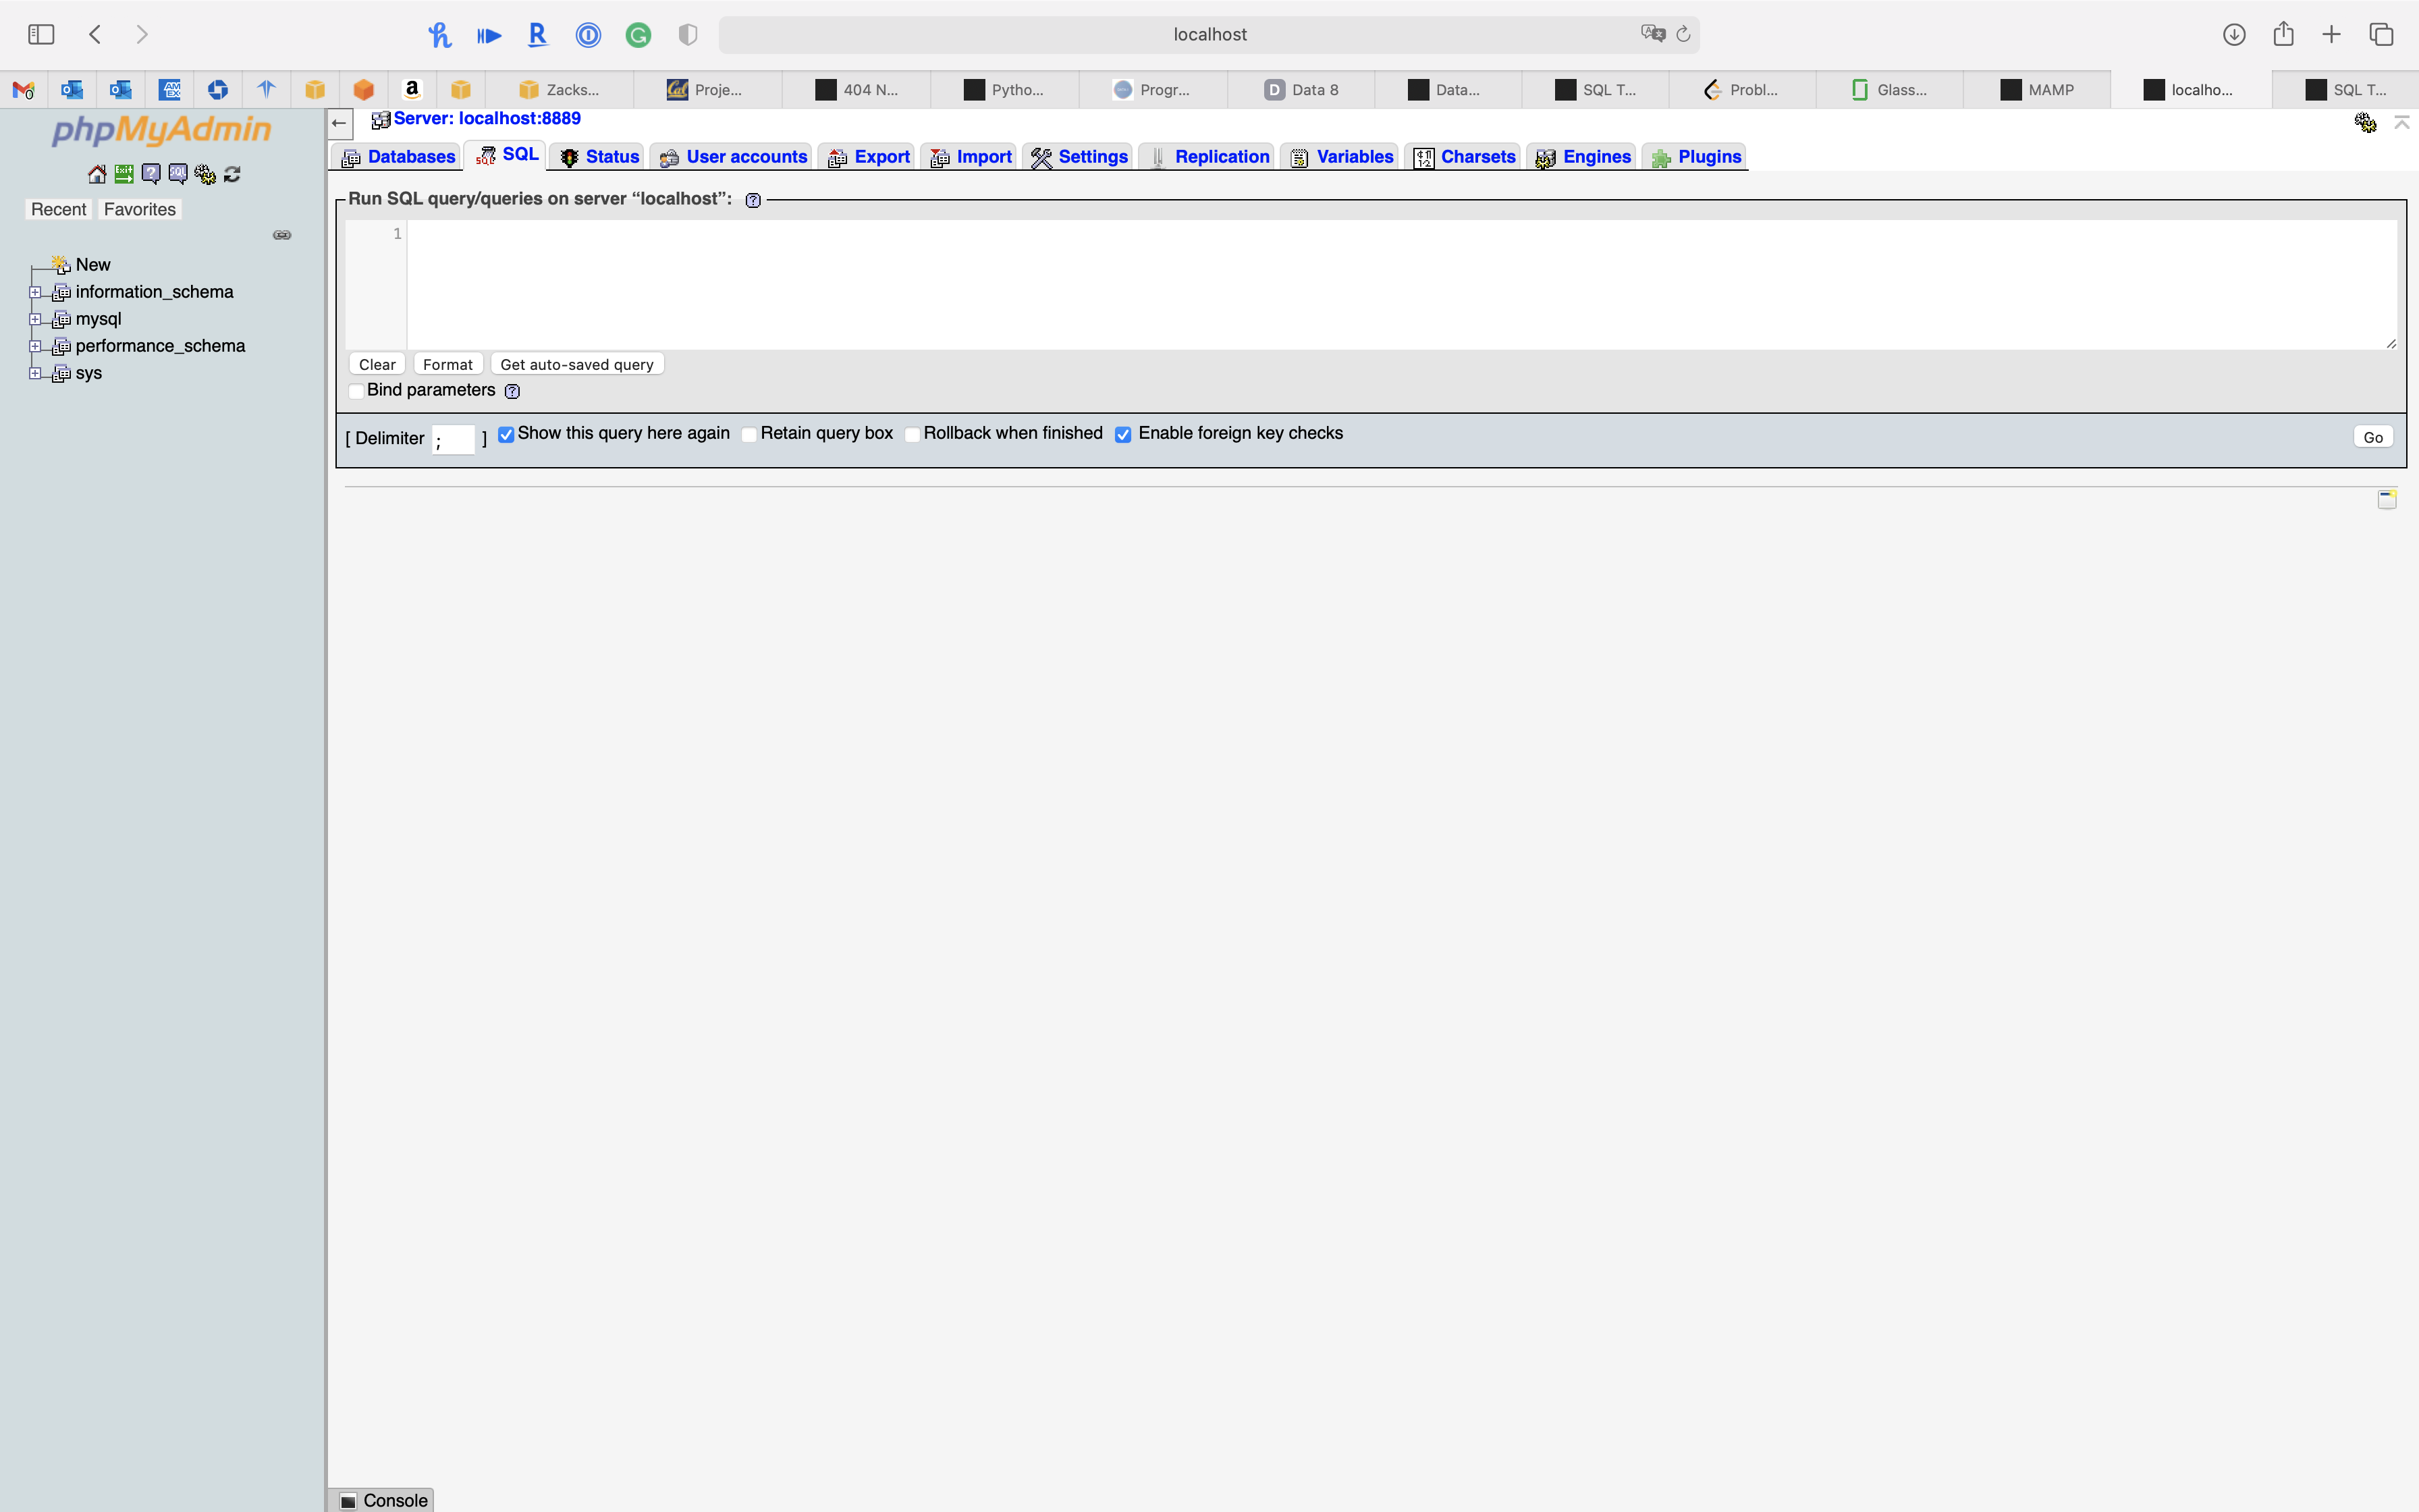Click the Format query button
The image size is (2419, 1512).
pyautogui.click(x=447, y=364)
